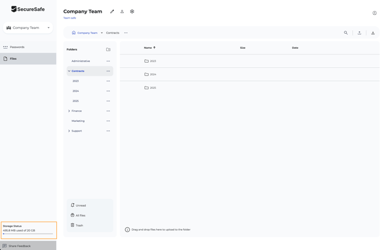
Task: Expand the Finance folder tree
Action: 69,111
